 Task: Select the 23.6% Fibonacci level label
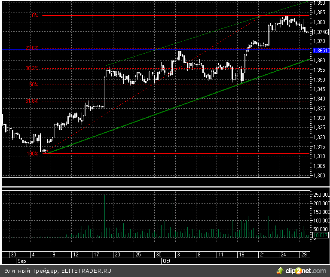[x=32, y=48]
